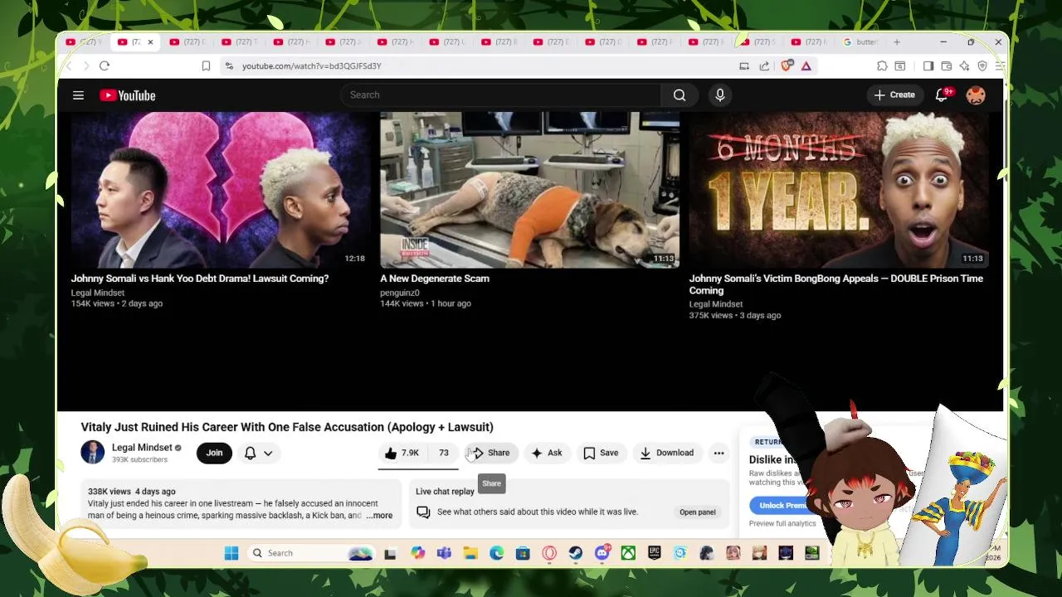This screenshot has height=597, width=1062.
Task: Click the YouTube search magnifier button
Action: 680,95
